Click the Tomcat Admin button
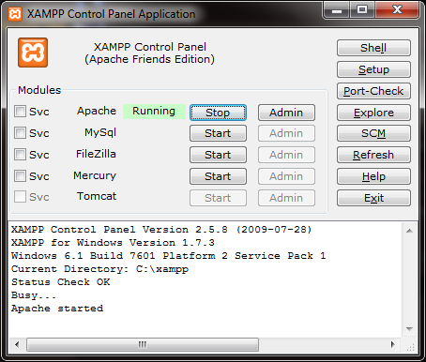This screenshot has height=362, width=426. point(286,198)
